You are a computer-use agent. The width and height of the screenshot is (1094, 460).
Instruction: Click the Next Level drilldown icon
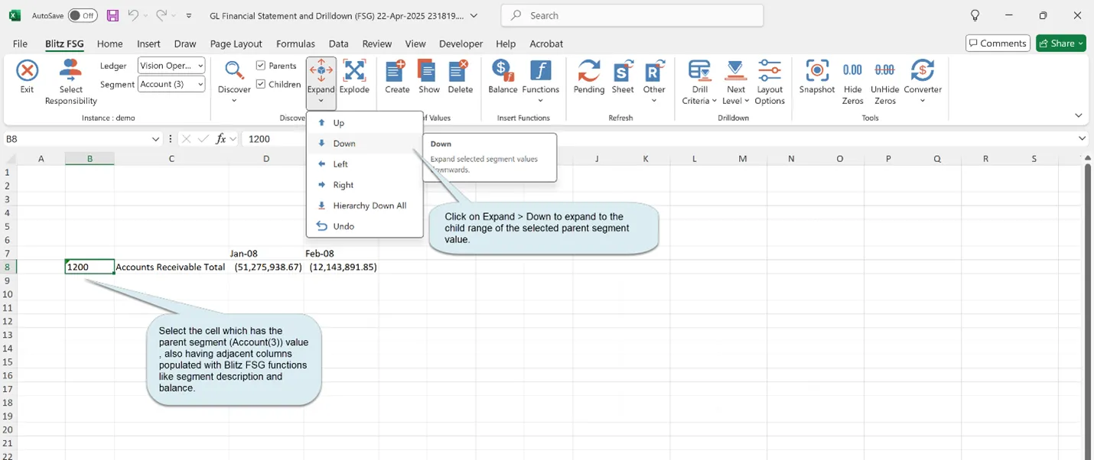pos(736,83)
